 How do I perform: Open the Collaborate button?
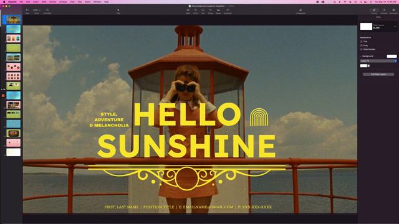(300, 11)
